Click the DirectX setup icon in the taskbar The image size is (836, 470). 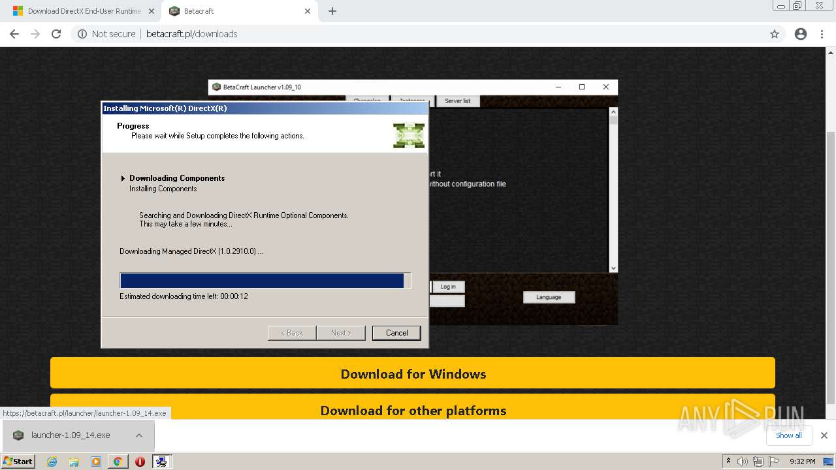(161, 462)
